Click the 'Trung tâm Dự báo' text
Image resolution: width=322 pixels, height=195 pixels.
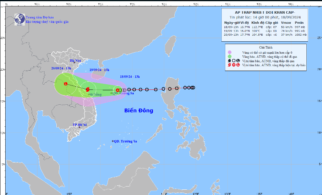point(39,17)
